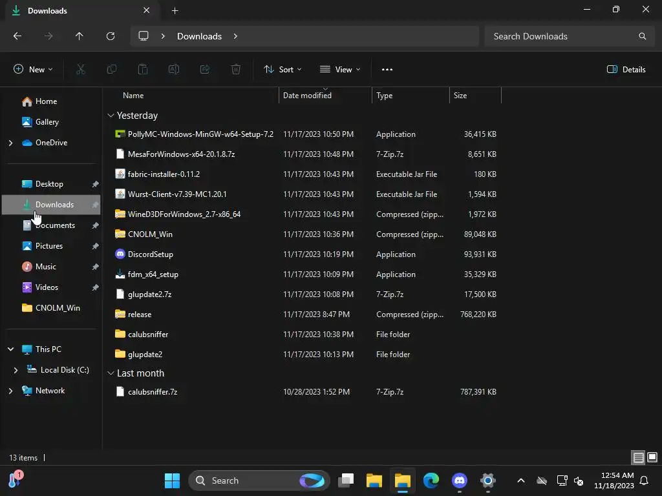Open the Windows Start menu

172,480
